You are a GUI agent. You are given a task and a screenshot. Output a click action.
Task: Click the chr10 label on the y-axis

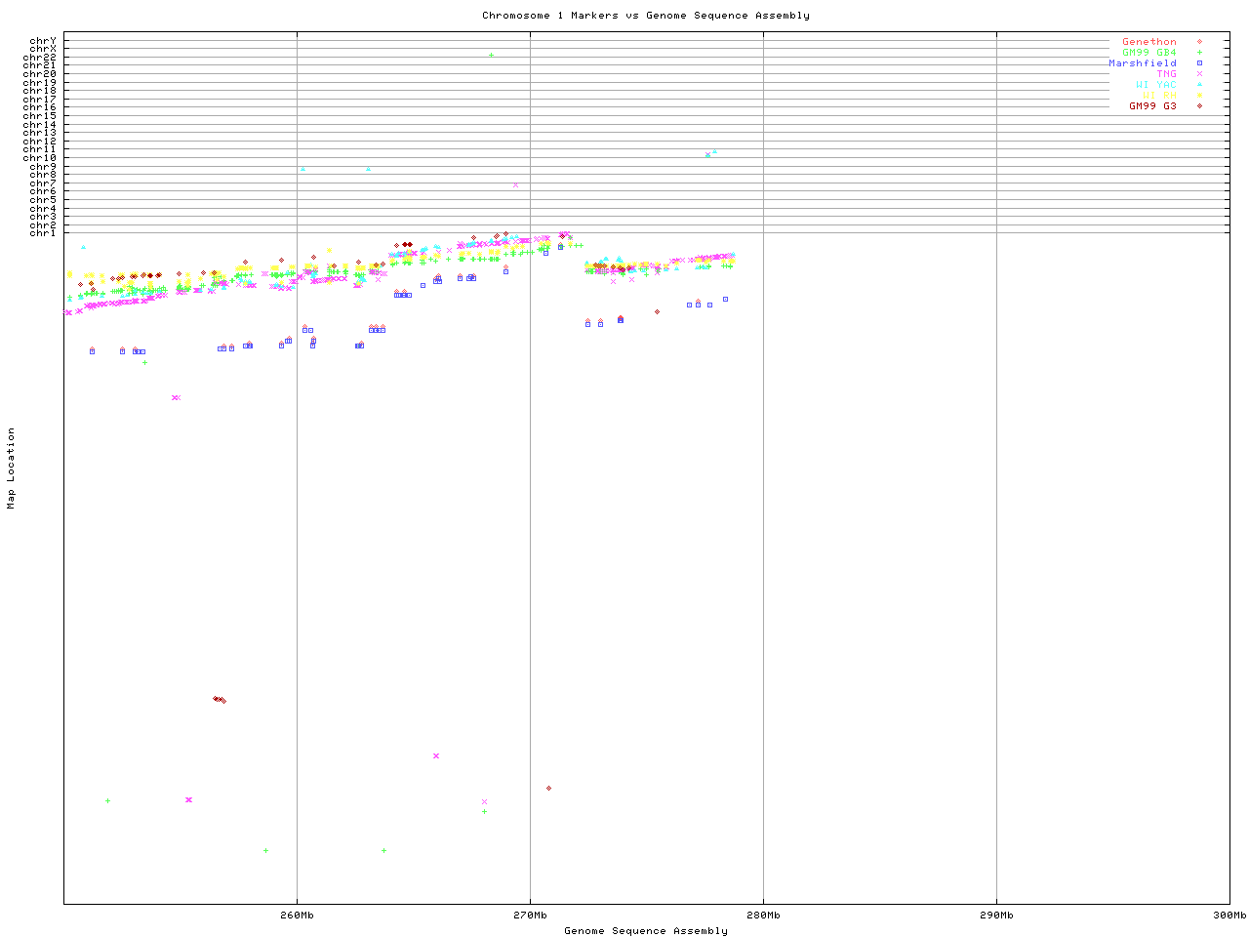(x=40, y=157)
